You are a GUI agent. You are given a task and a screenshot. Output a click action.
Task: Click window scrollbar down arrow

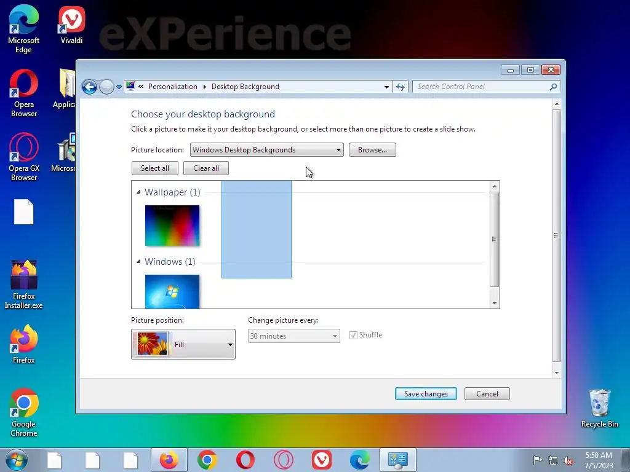pos(556,373)
